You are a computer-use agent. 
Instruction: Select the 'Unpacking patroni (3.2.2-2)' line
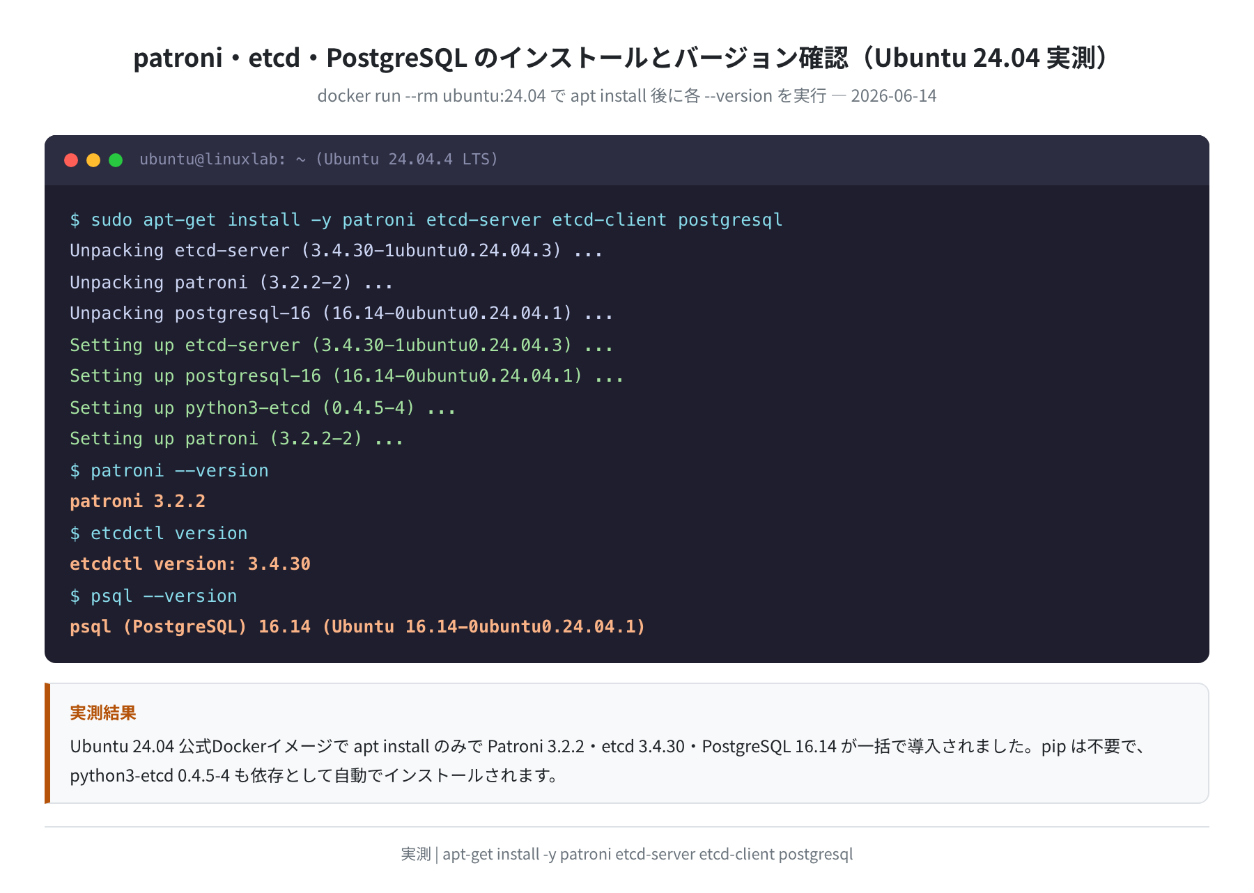[231, 282]
